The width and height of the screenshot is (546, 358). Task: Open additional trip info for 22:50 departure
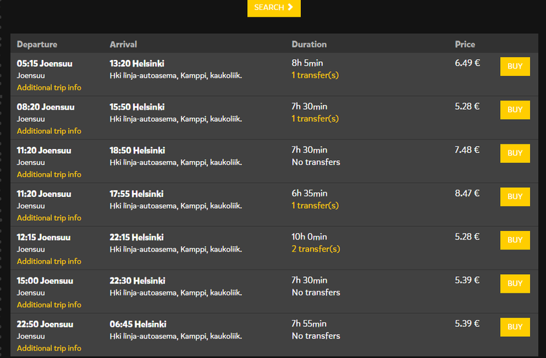point(49,348)
